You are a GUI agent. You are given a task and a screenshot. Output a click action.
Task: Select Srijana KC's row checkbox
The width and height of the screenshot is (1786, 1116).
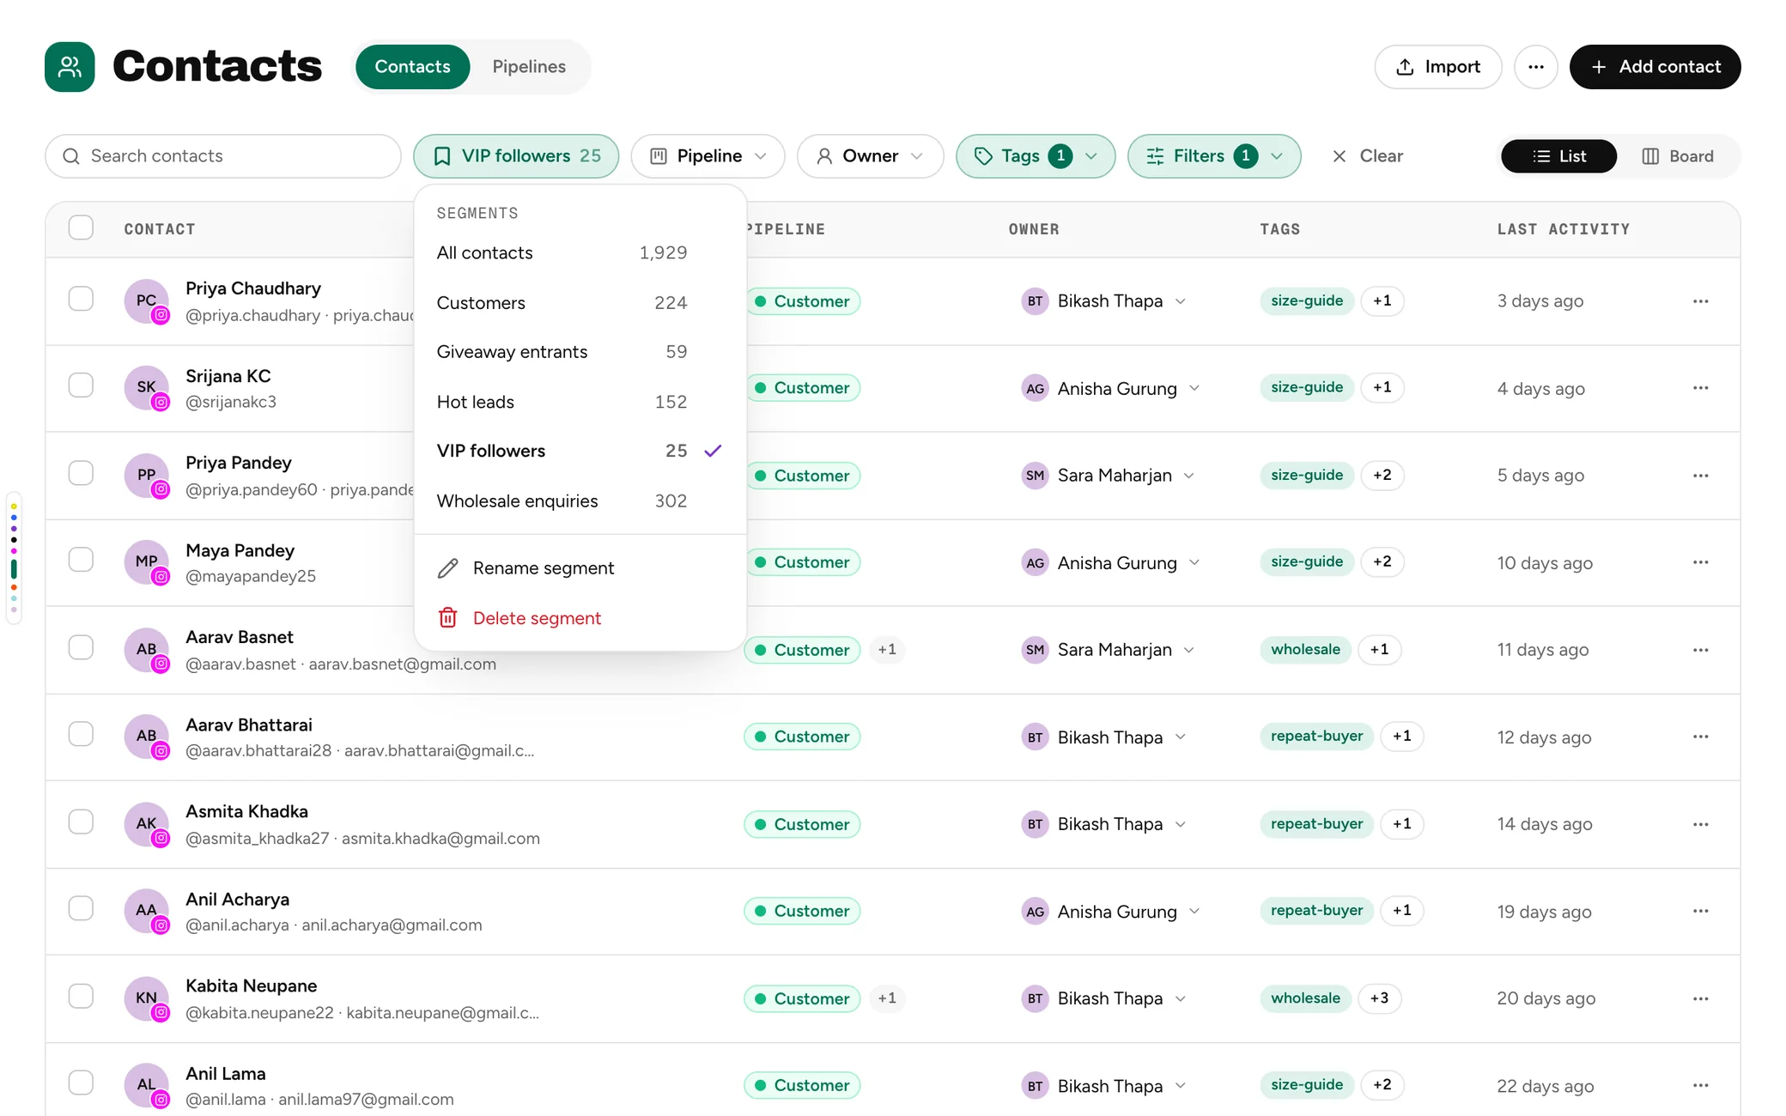coord(81,385)
